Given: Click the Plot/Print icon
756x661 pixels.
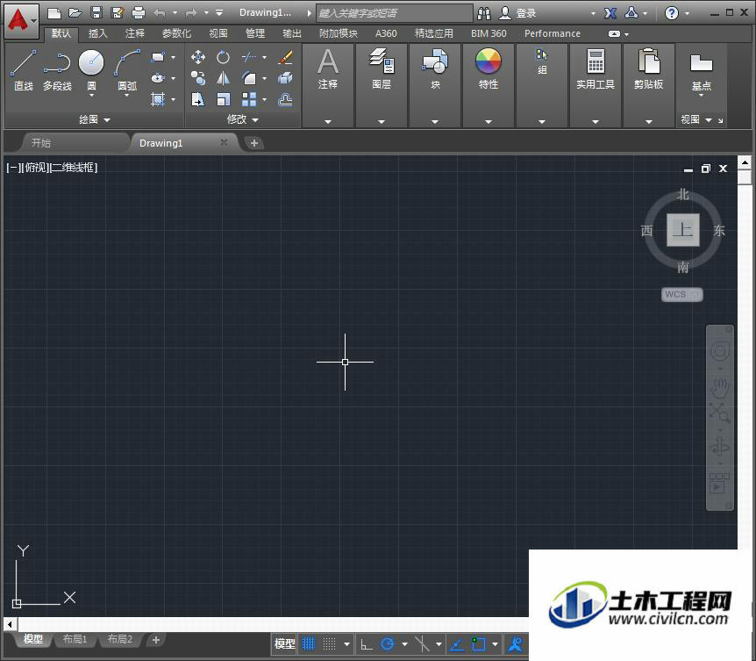Looking at the screenshot, I should [139, 13].
